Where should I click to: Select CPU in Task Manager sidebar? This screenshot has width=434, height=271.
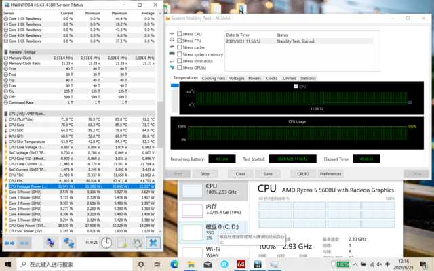(214, 190)
